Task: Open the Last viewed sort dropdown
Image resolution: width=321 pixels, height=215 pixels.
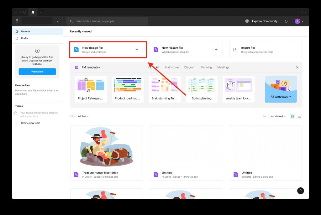Action: (x=277, y=116)
